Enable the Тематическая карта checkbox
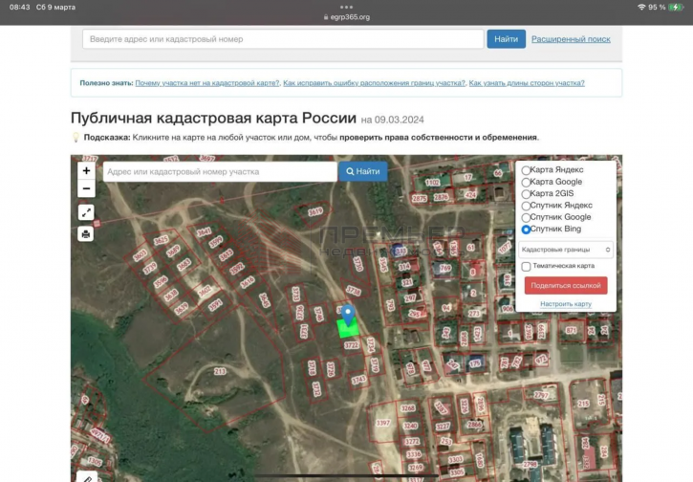 click(527, 266)
